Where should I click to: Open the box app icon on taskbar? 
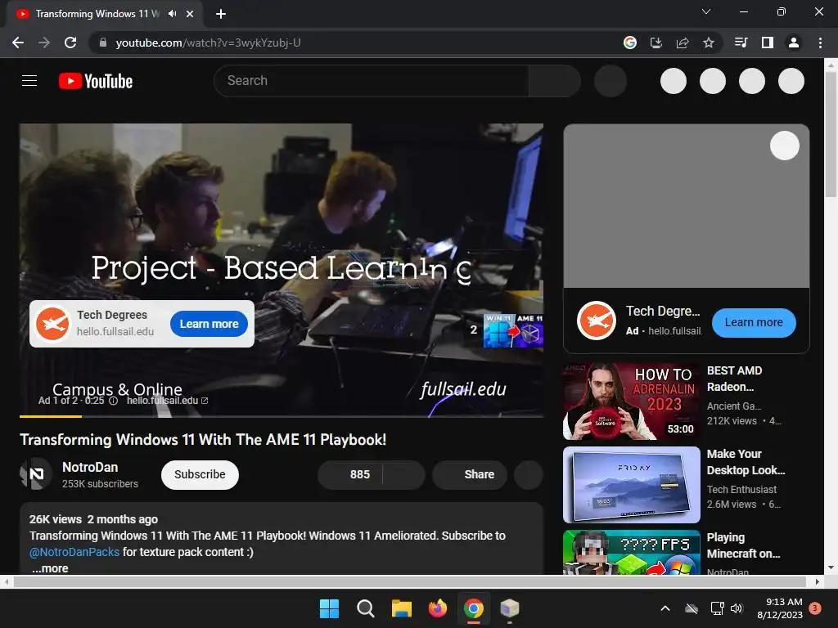[510, 608]
